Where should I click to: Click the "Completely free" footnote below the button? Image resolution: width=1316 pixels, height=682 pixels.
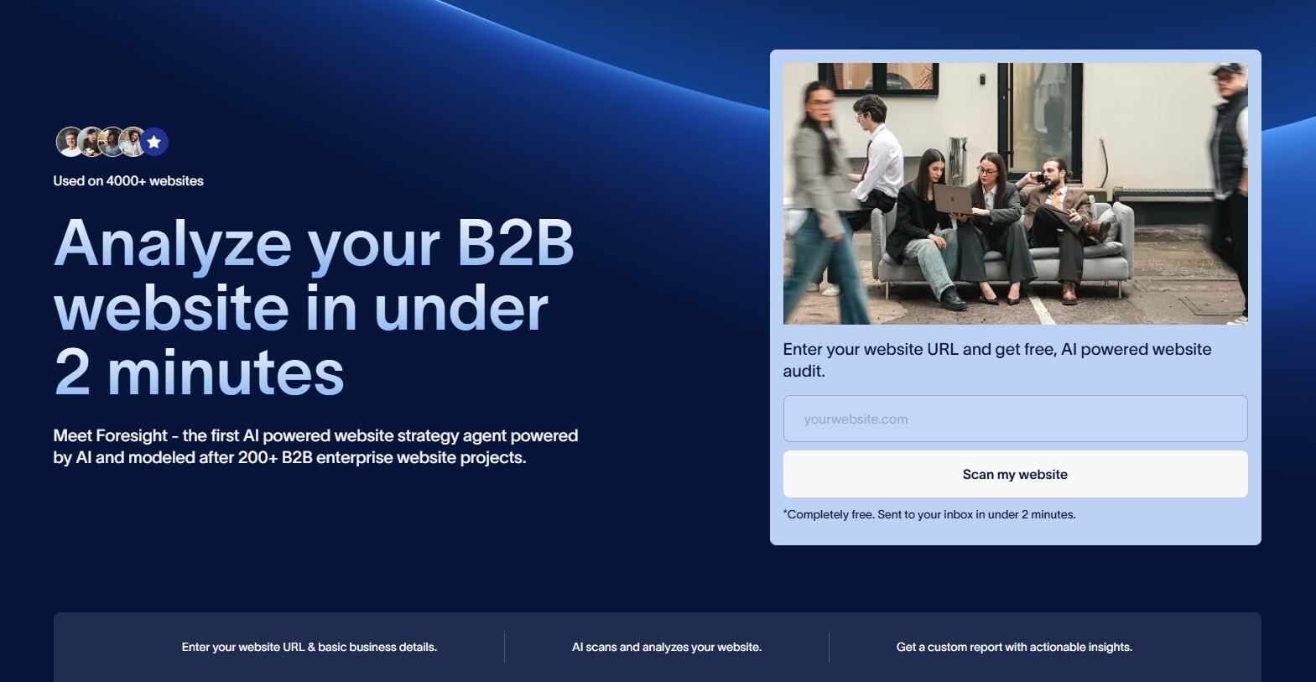tap(929, 514)
